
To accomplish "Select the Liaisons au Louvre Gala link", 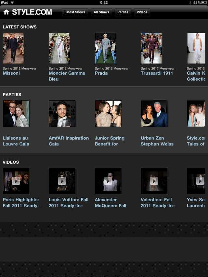I will tap(16, 141).
